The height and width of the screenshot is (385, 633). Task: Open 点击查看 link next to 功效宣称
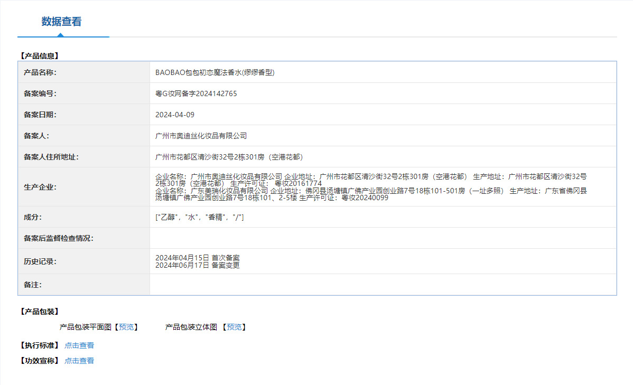coord(79,361)
